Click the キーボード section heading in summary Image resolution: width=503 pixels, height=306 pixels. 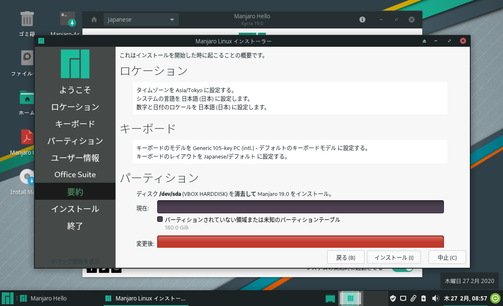148,129
